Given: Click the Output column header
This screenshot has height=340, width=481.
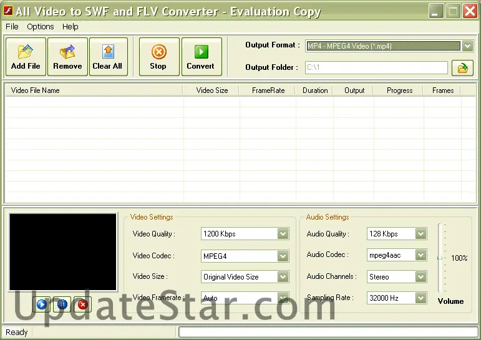Looking at the screenshot, I should pos(353,90).
